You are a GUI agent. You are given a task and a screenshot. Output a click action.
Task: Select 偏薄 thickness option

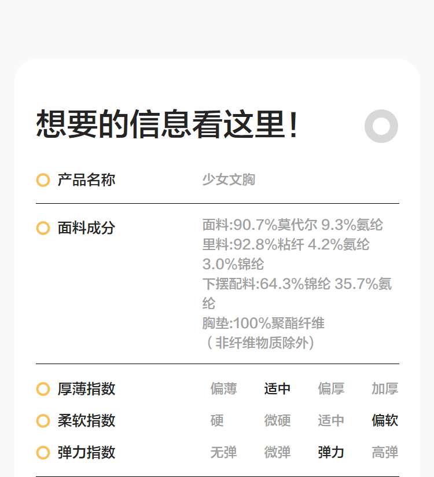point(223,389)
